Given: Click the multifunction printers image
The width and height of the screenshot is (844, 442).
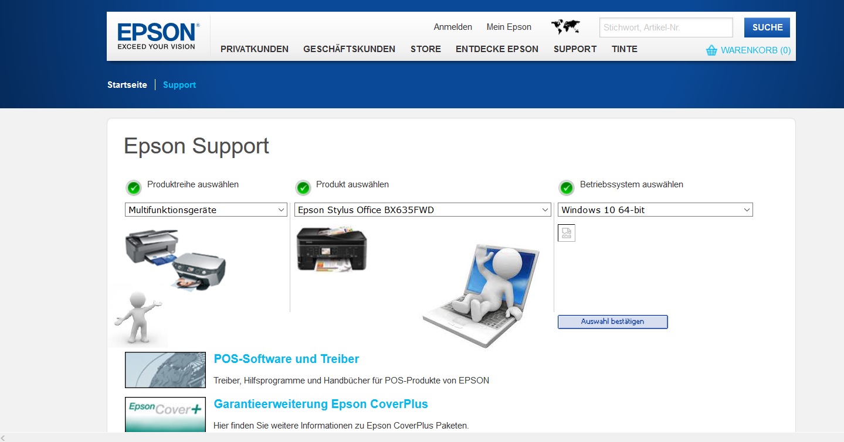Looking at the screenshot, I should tap(175, 259).
